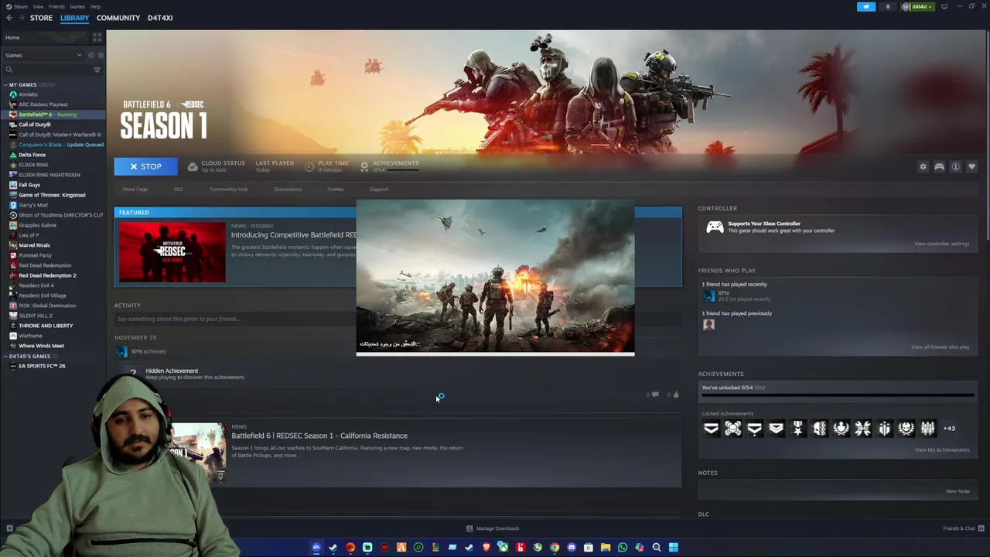The image size is (990, 557).
Task: Focus the library search field
Action: coord(46,70)
